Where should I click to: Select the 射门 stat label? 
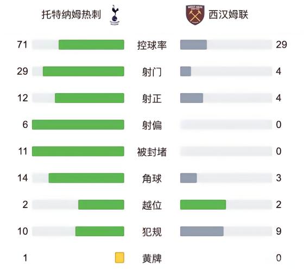point(152,72)
